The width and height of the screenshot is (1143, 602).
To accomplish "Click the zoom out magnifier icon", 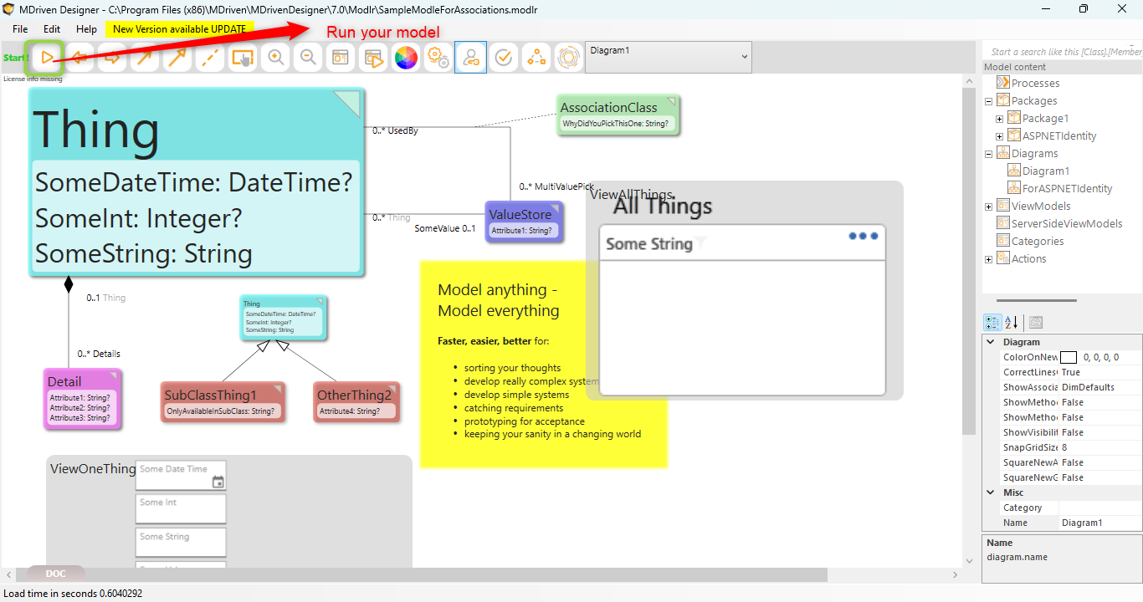I will pos(308,58).
